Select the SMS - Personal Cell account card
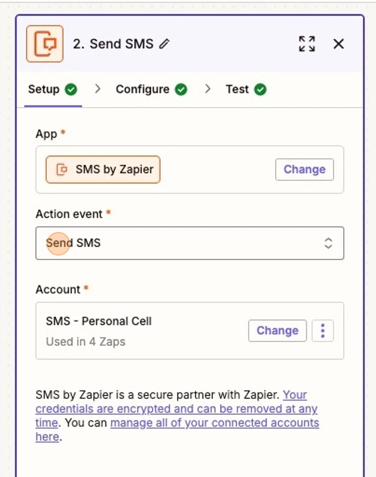 click(x=128, y=331)
